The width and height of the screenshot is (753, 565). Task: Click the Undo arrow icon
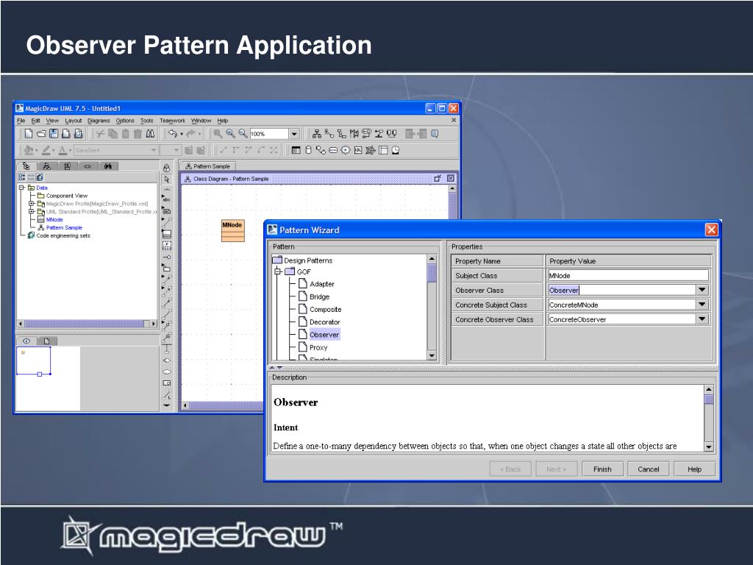click(173, 134)
